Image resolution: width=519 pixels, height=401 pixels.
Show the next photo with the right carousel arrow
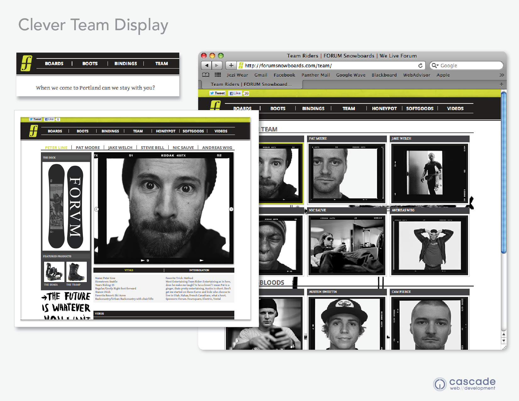pyautogui.click(x=231, y=209)
